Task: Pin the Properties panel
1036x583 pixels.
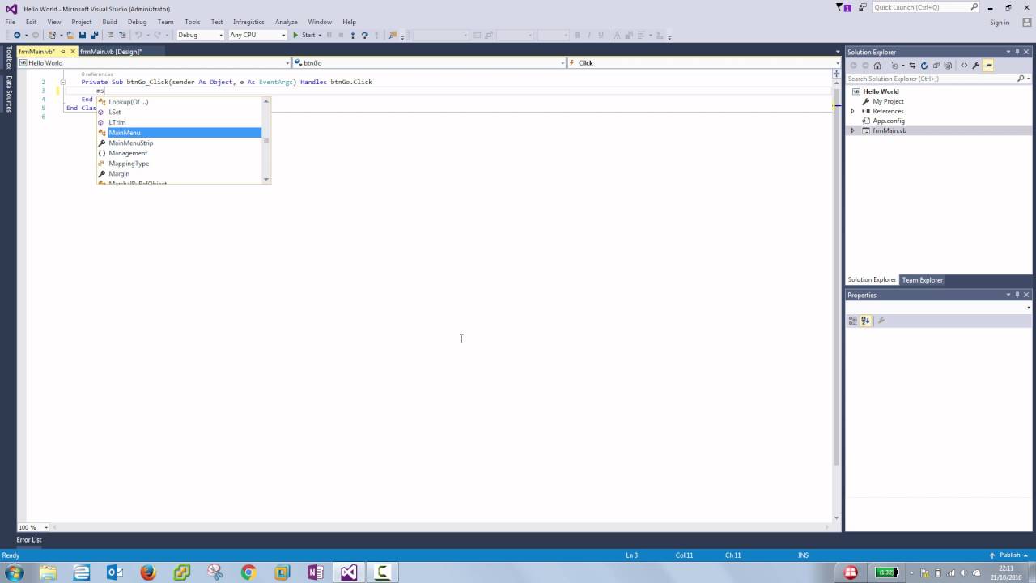Action: coord(1017,295)
